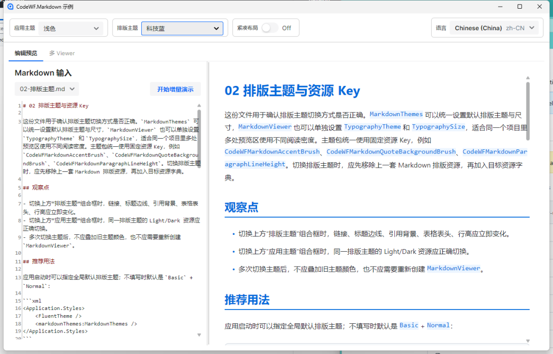Viewport: 553px width, 354px height.
Task: Click the up arrow of preview scrollbar
Action: 527,77
